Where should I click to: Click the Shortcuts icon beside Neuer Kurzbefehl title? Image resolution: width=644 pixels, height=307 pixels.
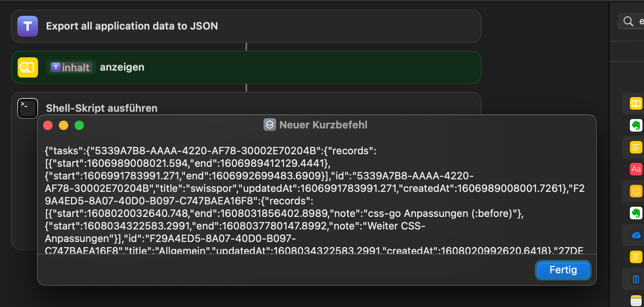coord(269,125)
